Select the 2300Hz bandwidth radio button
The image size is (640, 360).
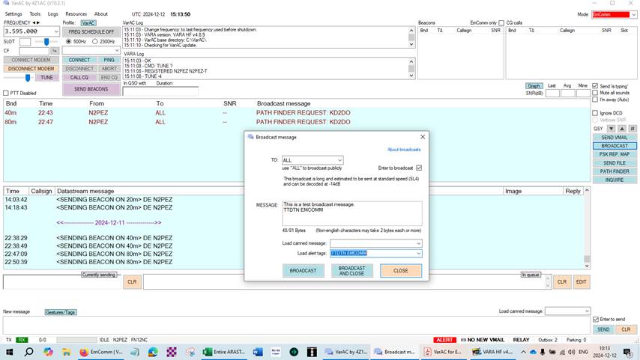[94, 41]
